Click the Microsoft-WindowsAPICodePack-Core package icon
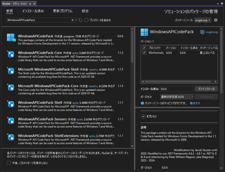The width and height of the screenshot is (225, 172). pos(11,88)
